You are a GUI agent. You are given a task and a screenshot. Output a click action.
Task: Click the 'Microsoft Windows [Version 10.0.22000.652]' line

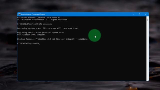point(40,17)
